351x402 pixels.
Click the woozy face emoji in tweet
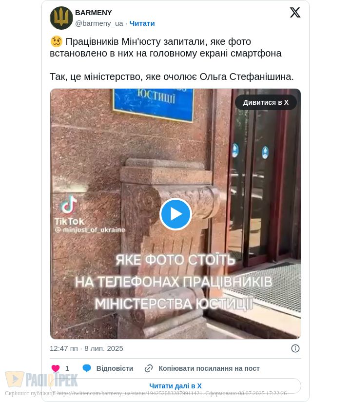pyautogui.click(x=56, y=41)
